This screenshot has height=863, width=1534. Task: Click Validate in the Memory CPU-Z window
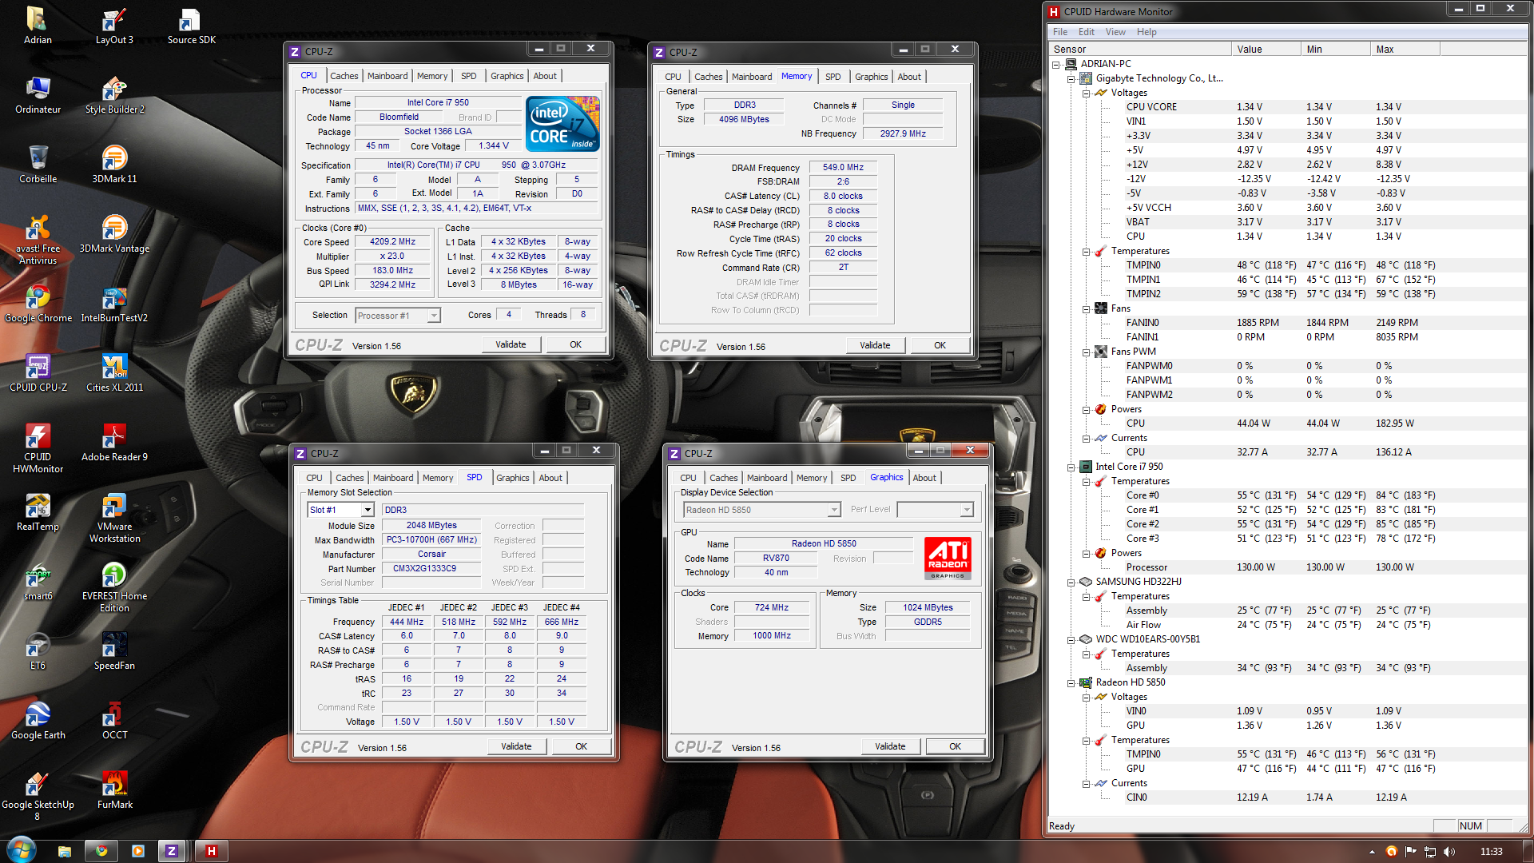pyautogui.click(x=875, y=345)
